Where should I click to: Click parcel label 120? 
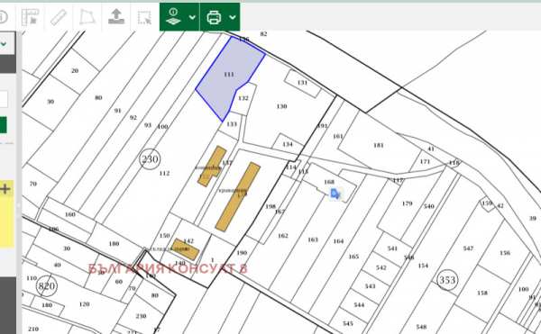pos(84,304)
